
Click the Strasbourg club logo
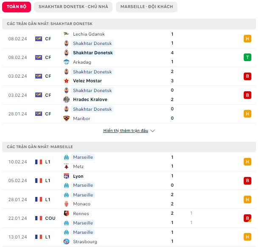(x=66, y=241)
